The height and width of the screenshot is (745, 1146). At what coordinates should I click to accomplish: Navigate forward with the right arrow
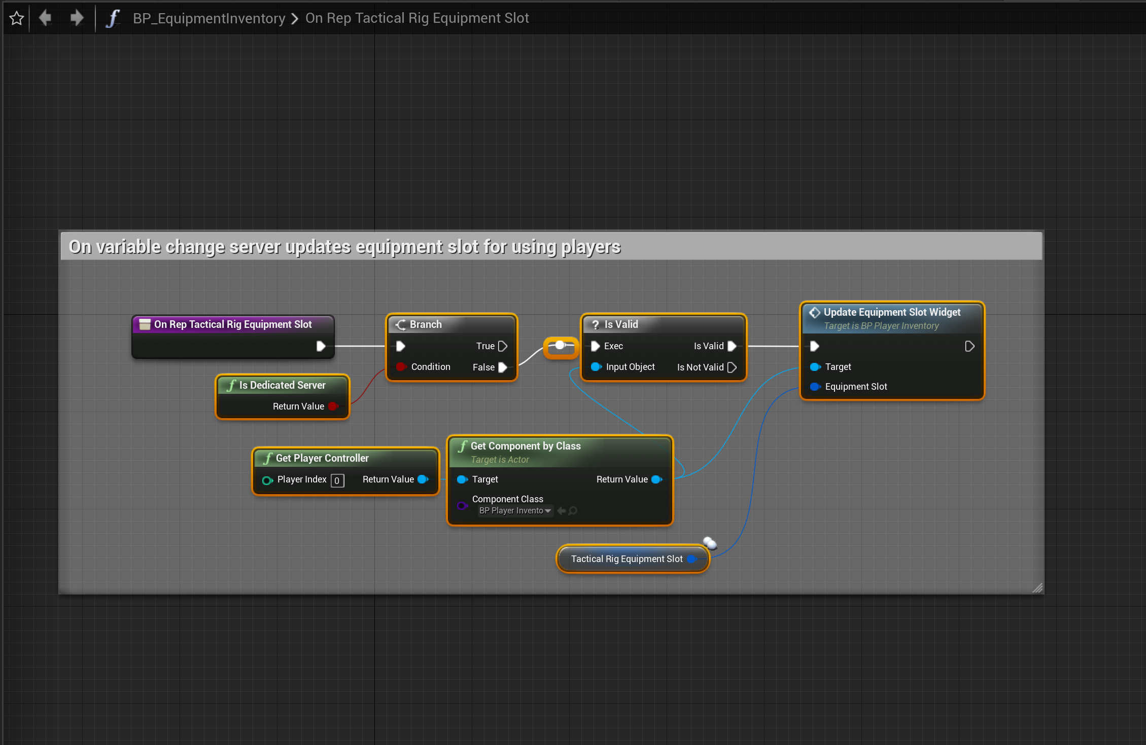(x=77, y=18)
